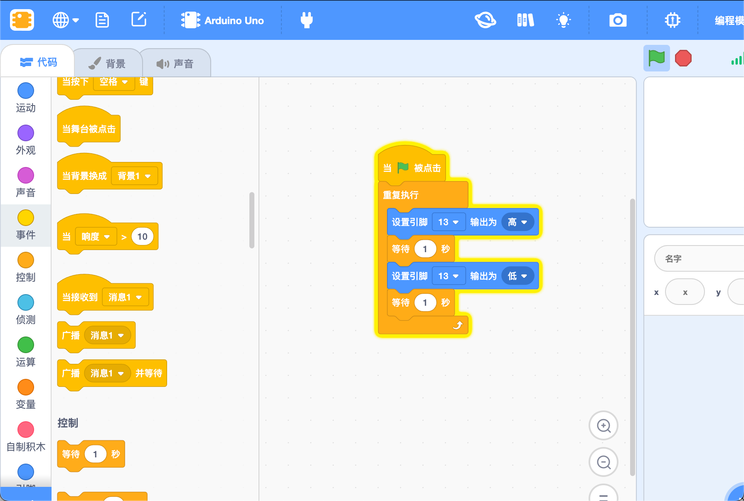Open pin 13 dropdown in the 低 block
This screenshot has width=744, height=501.
(x=448, y=276)
